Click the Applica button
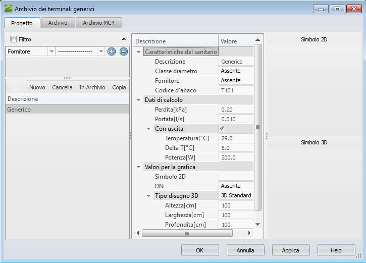Viewport: 366px width, 263px height. point(290,250)
